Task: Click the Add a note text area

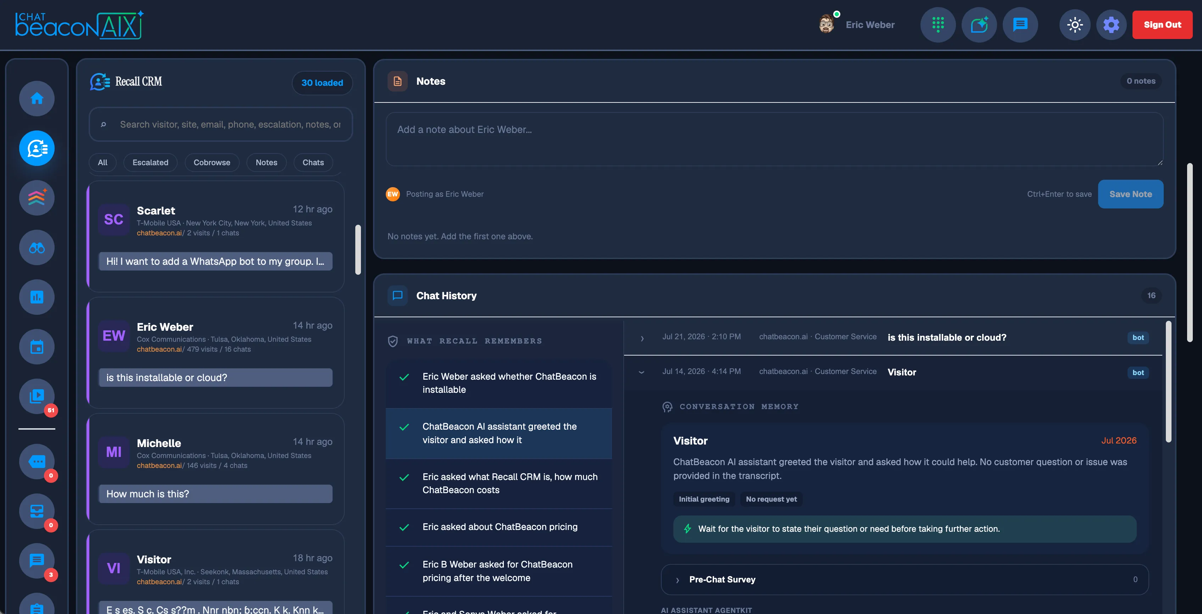Action: (x=775, y=139)
